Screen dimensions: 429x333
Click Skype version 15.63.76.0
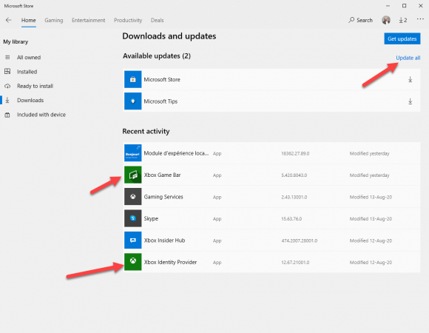click(x=291, y=219)
